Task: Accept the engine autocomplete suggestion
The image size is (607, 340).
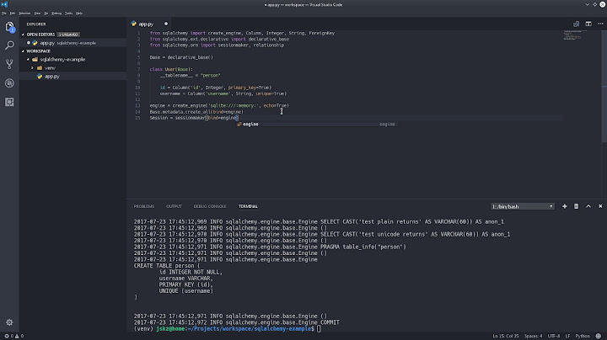Action: [x=316, y=125]
